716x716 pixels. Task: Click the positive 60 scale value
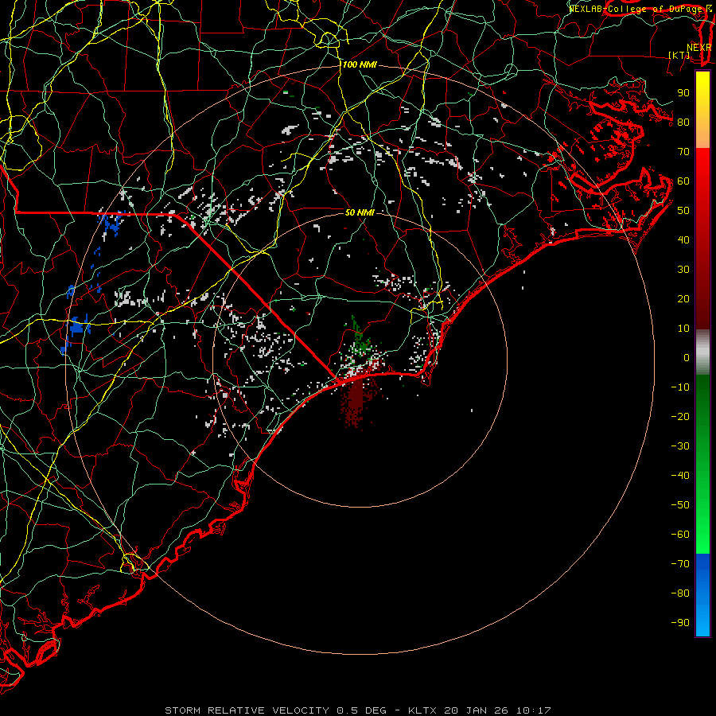click(683, 181)
